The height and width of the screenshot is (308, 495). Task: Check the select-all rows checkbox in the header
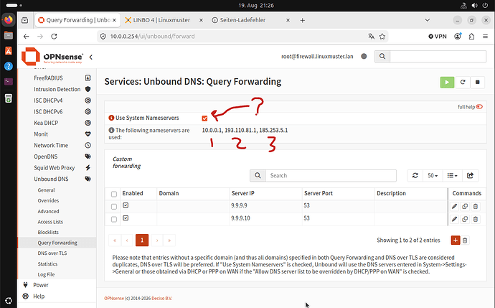[x=114, y=194]
